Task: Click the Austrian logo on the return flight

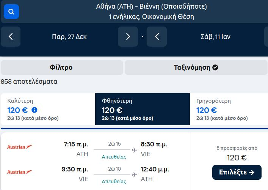Action: click(x=19, y=172)
